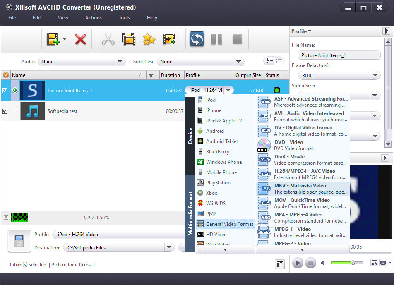Select the Android Tablet category
Image resolution: width=394 pixels, height=285 pixels.
(x=226, y=141)
